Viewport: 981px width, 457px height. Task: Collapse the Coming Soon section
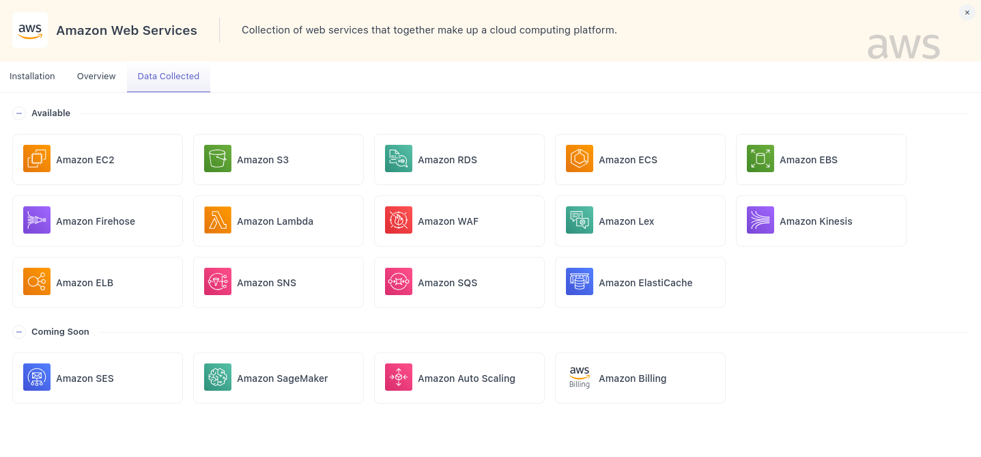pyautogui.click(x=19, y=332)
